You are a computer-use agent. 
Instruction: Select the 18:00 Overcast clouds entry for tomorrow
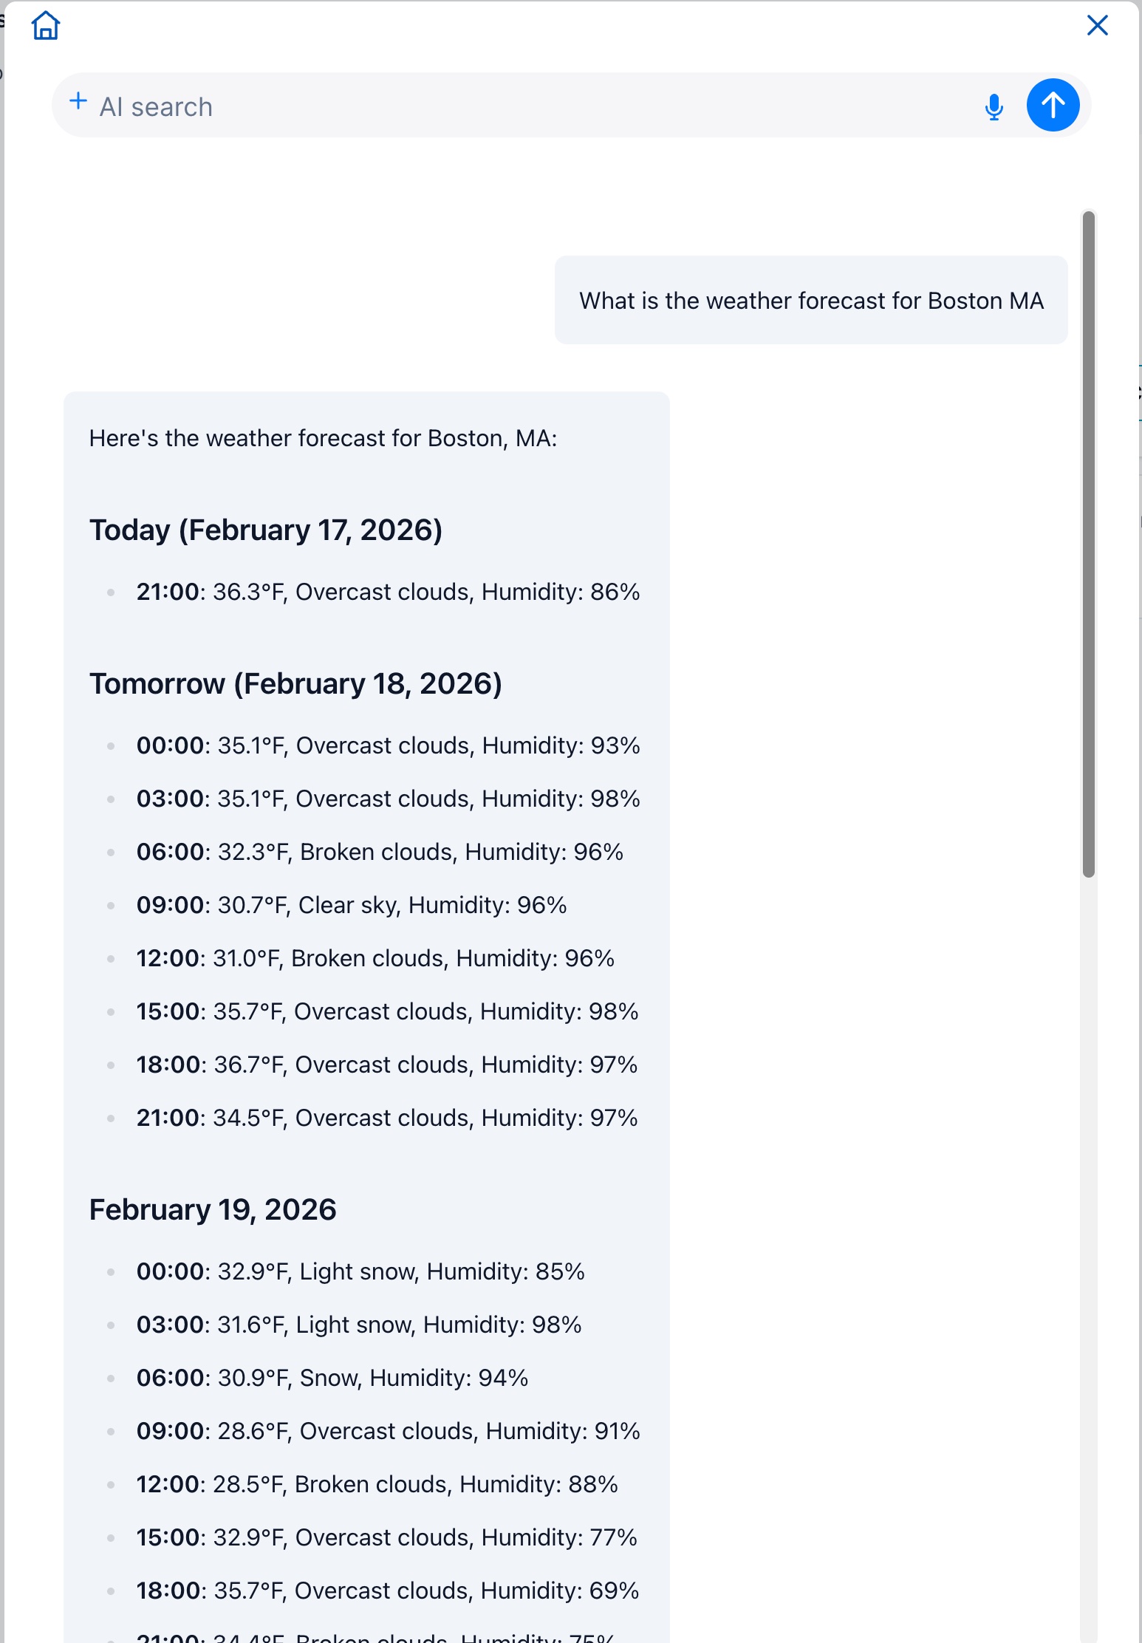[386, 1064]
